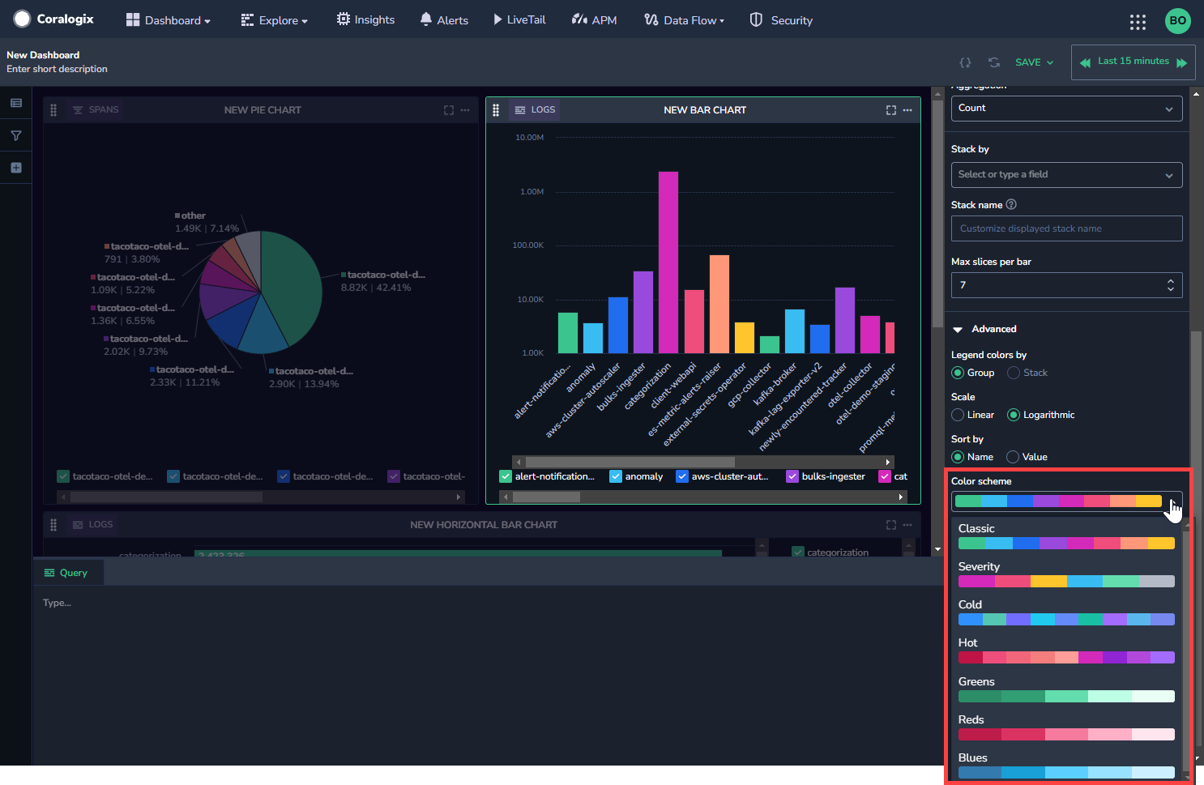Edit the New Dashboard title
Viewport: 1204px width, 785px height.
43,55
